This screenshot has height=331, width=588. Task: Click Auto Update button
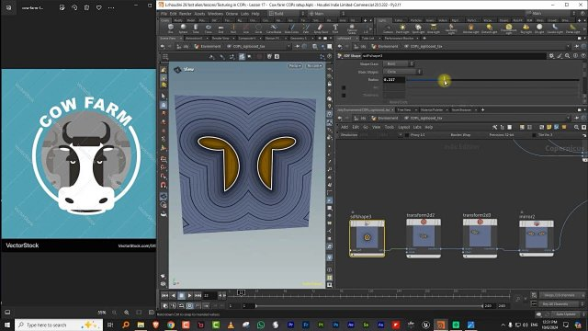[x=566, y=314]
